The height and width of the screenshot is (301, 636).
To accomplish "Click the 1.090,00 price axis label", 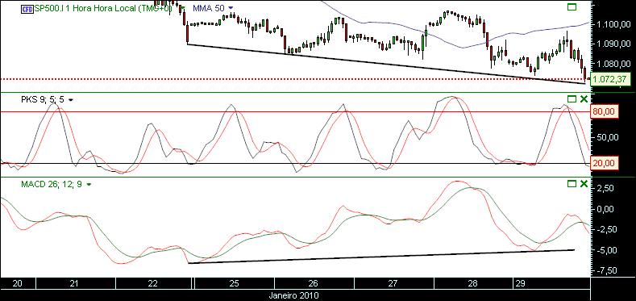I will [x=613, y=44].
